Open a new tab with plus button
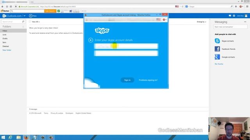Screen dimensions: 250x140 coord(32,2)
